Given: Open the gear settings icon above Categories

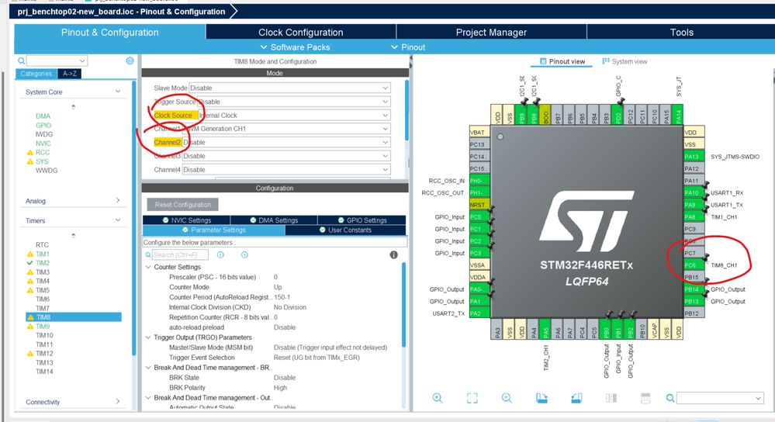Looking at the screenshot, I should pyautogui.click(x=130, y=61).
